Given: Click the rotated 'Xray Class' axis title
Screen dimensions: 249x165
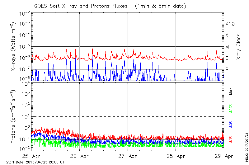Looking at the screenshot, I should coord(239,47).
